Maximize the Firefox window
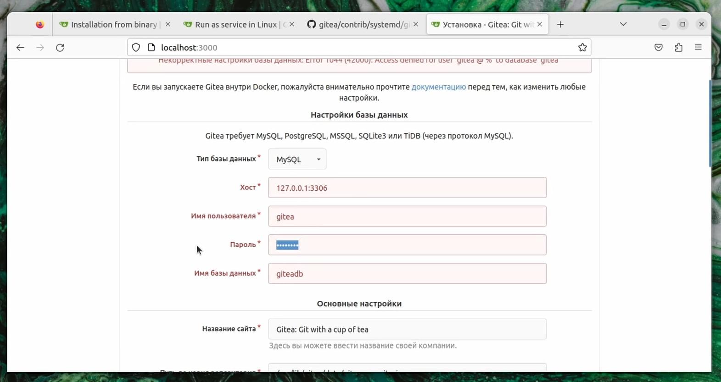Image resolution: width=721 pixels, height=382 pixels. [x=683, y=24]
